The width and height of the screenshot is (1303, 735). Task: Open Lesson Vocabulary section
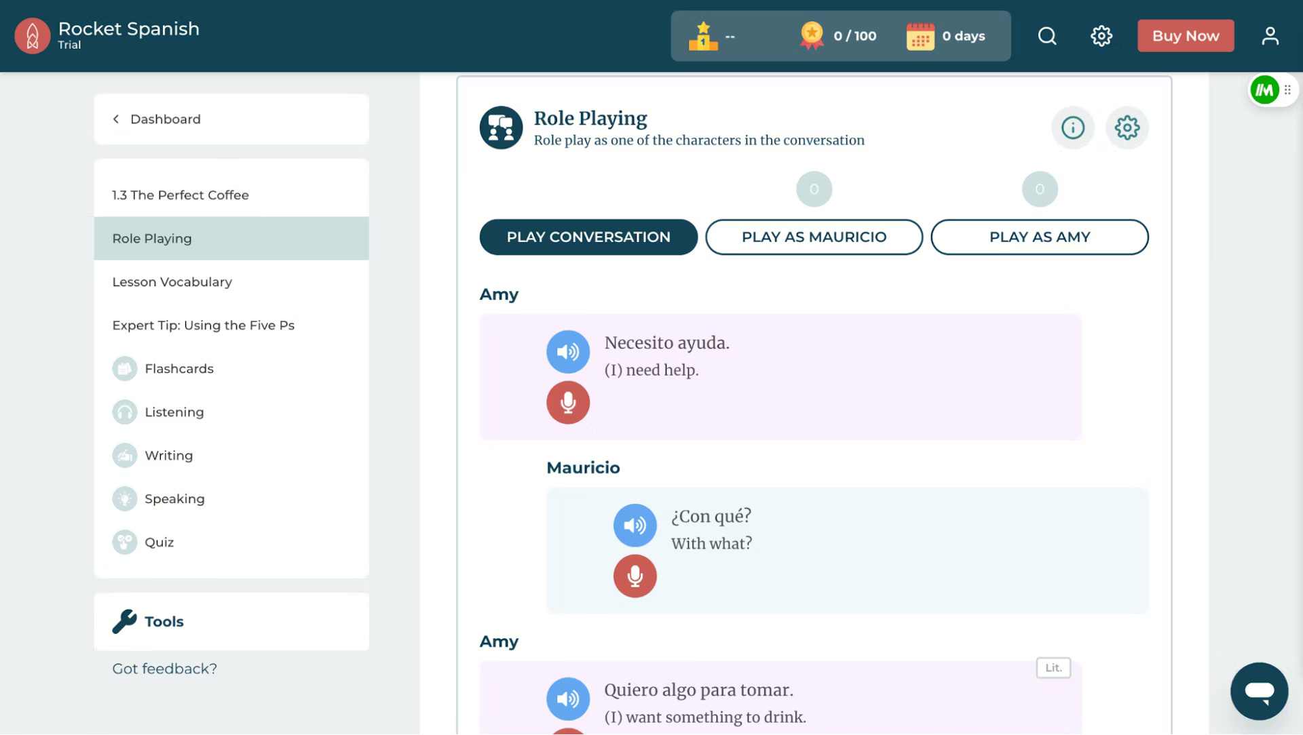172,282
